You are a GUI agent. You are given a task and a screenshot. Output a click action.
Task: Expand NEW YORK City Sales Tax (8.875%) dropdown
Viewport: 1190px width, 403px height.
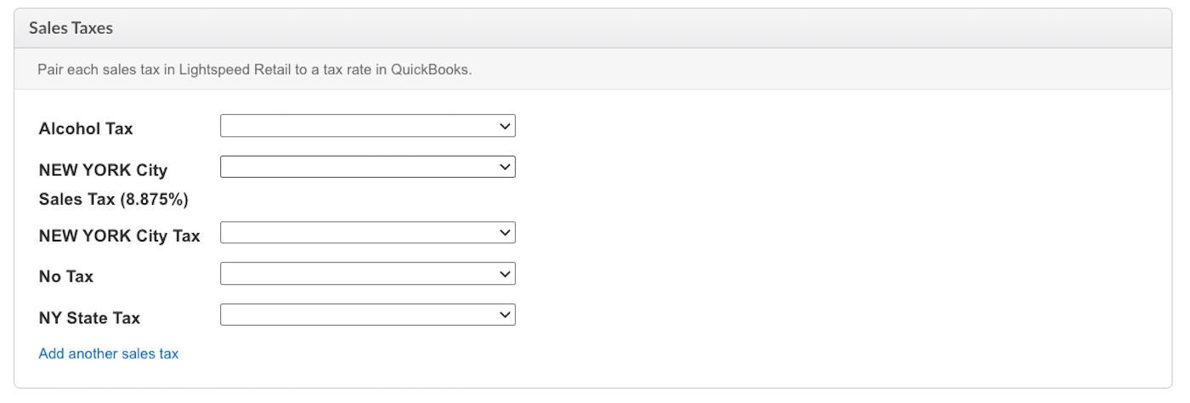click(367, 167)
